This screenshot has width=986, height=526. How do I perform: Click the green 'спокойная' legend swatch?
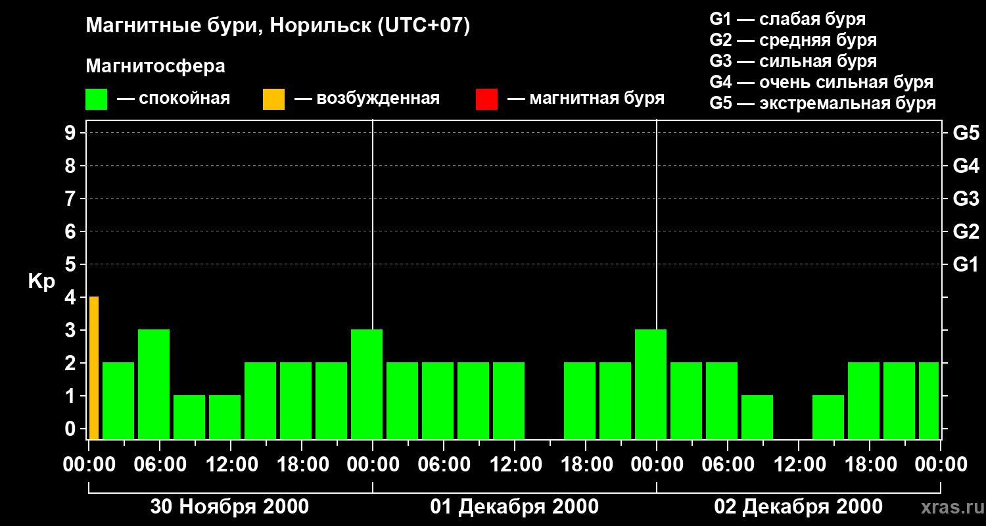tap(96, 99)
